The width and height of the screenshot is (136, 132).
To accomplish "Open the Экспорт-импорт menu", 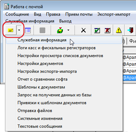I will pos(114,14).
